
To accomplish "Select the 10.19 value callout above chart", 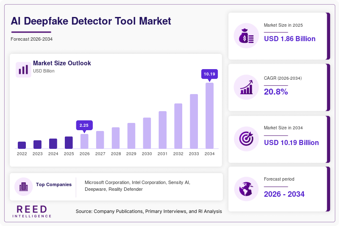I will click(209, 74).
